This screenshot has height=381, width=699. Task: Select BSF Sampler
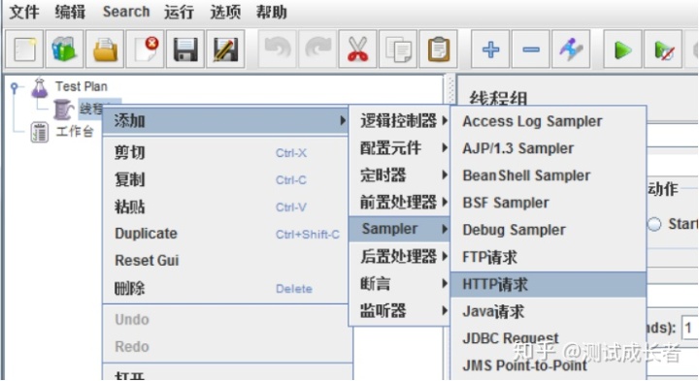tap(549, 203)
